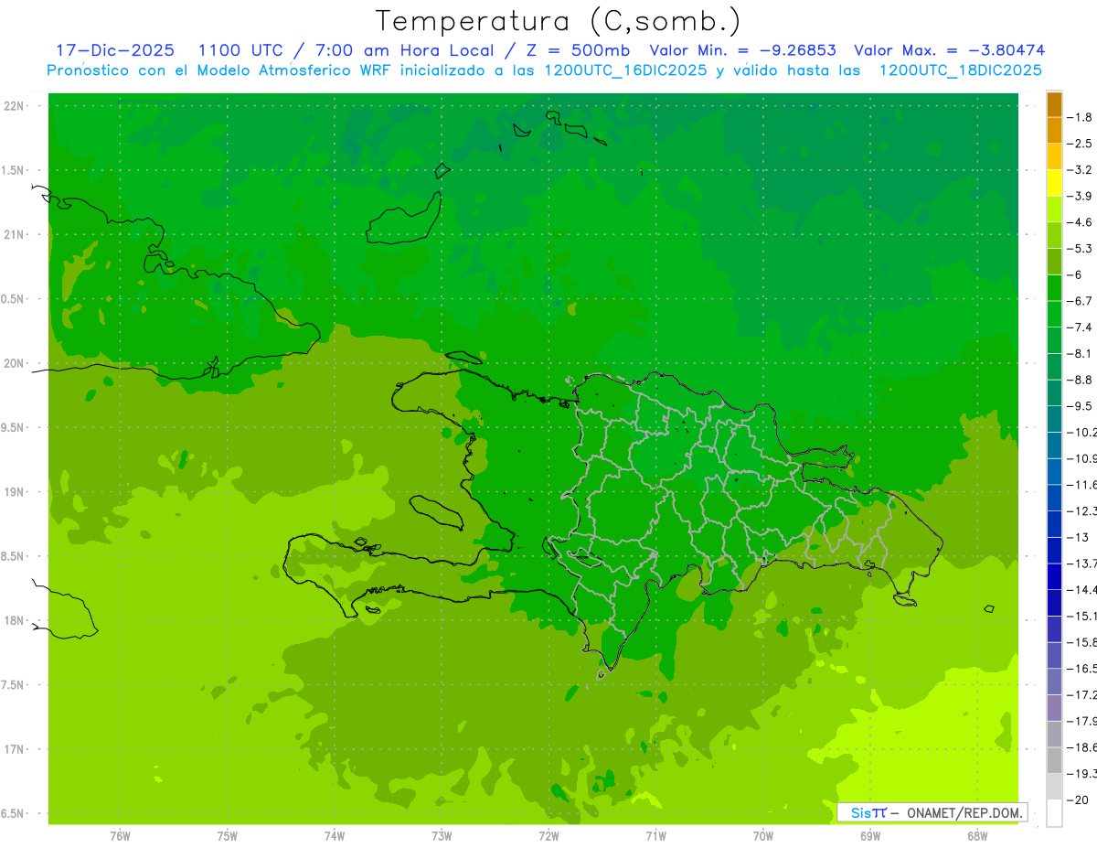Click the latitude label '21N'
Screen dimensions: 1097x848
(x=16, y=235)
